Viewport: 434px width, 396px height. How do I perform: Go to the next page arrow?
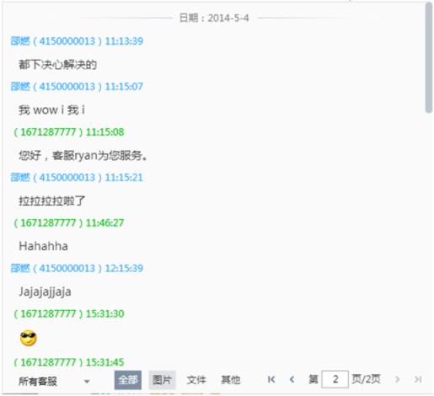coord(398,380)
